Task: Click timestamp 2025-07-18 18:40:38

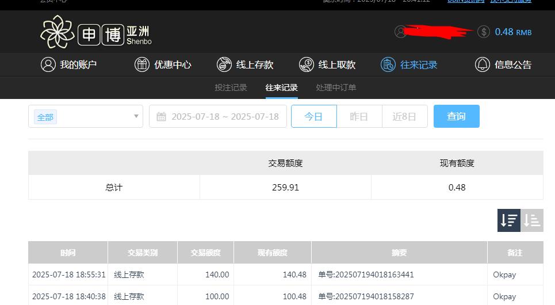Action: point(68,296)
